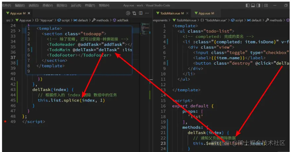Click src in left breadcrumb
Image resolution: width=291 pixels, height=152 pixels.
click(8, 20)
